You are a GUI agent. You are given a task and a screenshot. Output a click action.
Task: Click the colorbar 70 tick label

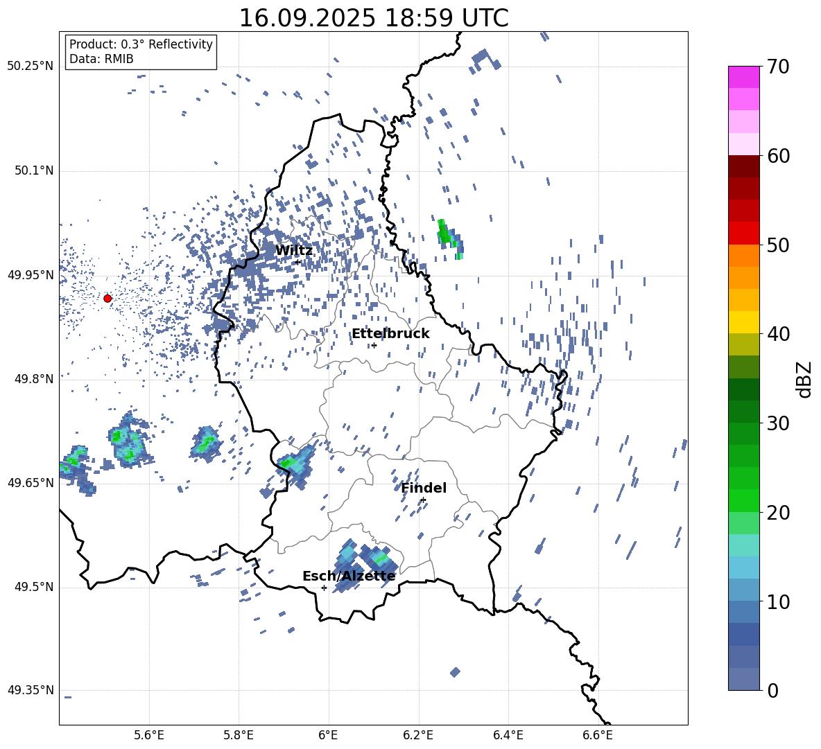[778, 67]
